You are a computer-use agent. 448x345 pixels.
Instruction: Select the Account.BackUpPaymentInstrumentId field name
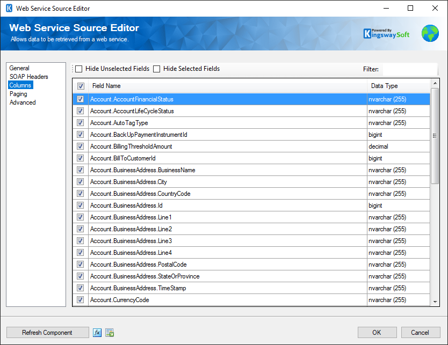click(139, 134)
